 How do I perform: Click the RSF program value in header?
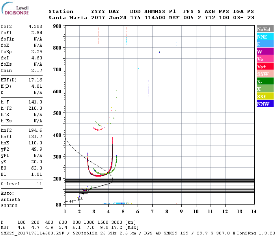point(174,18)
